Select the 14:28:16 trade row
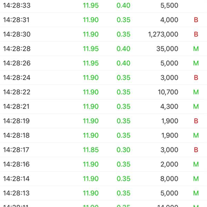207x207 pixels. click(103, 164)
